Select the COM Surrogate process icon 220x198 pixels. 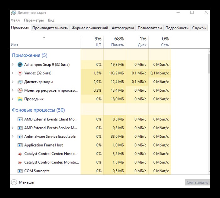[x=20, y=171]
